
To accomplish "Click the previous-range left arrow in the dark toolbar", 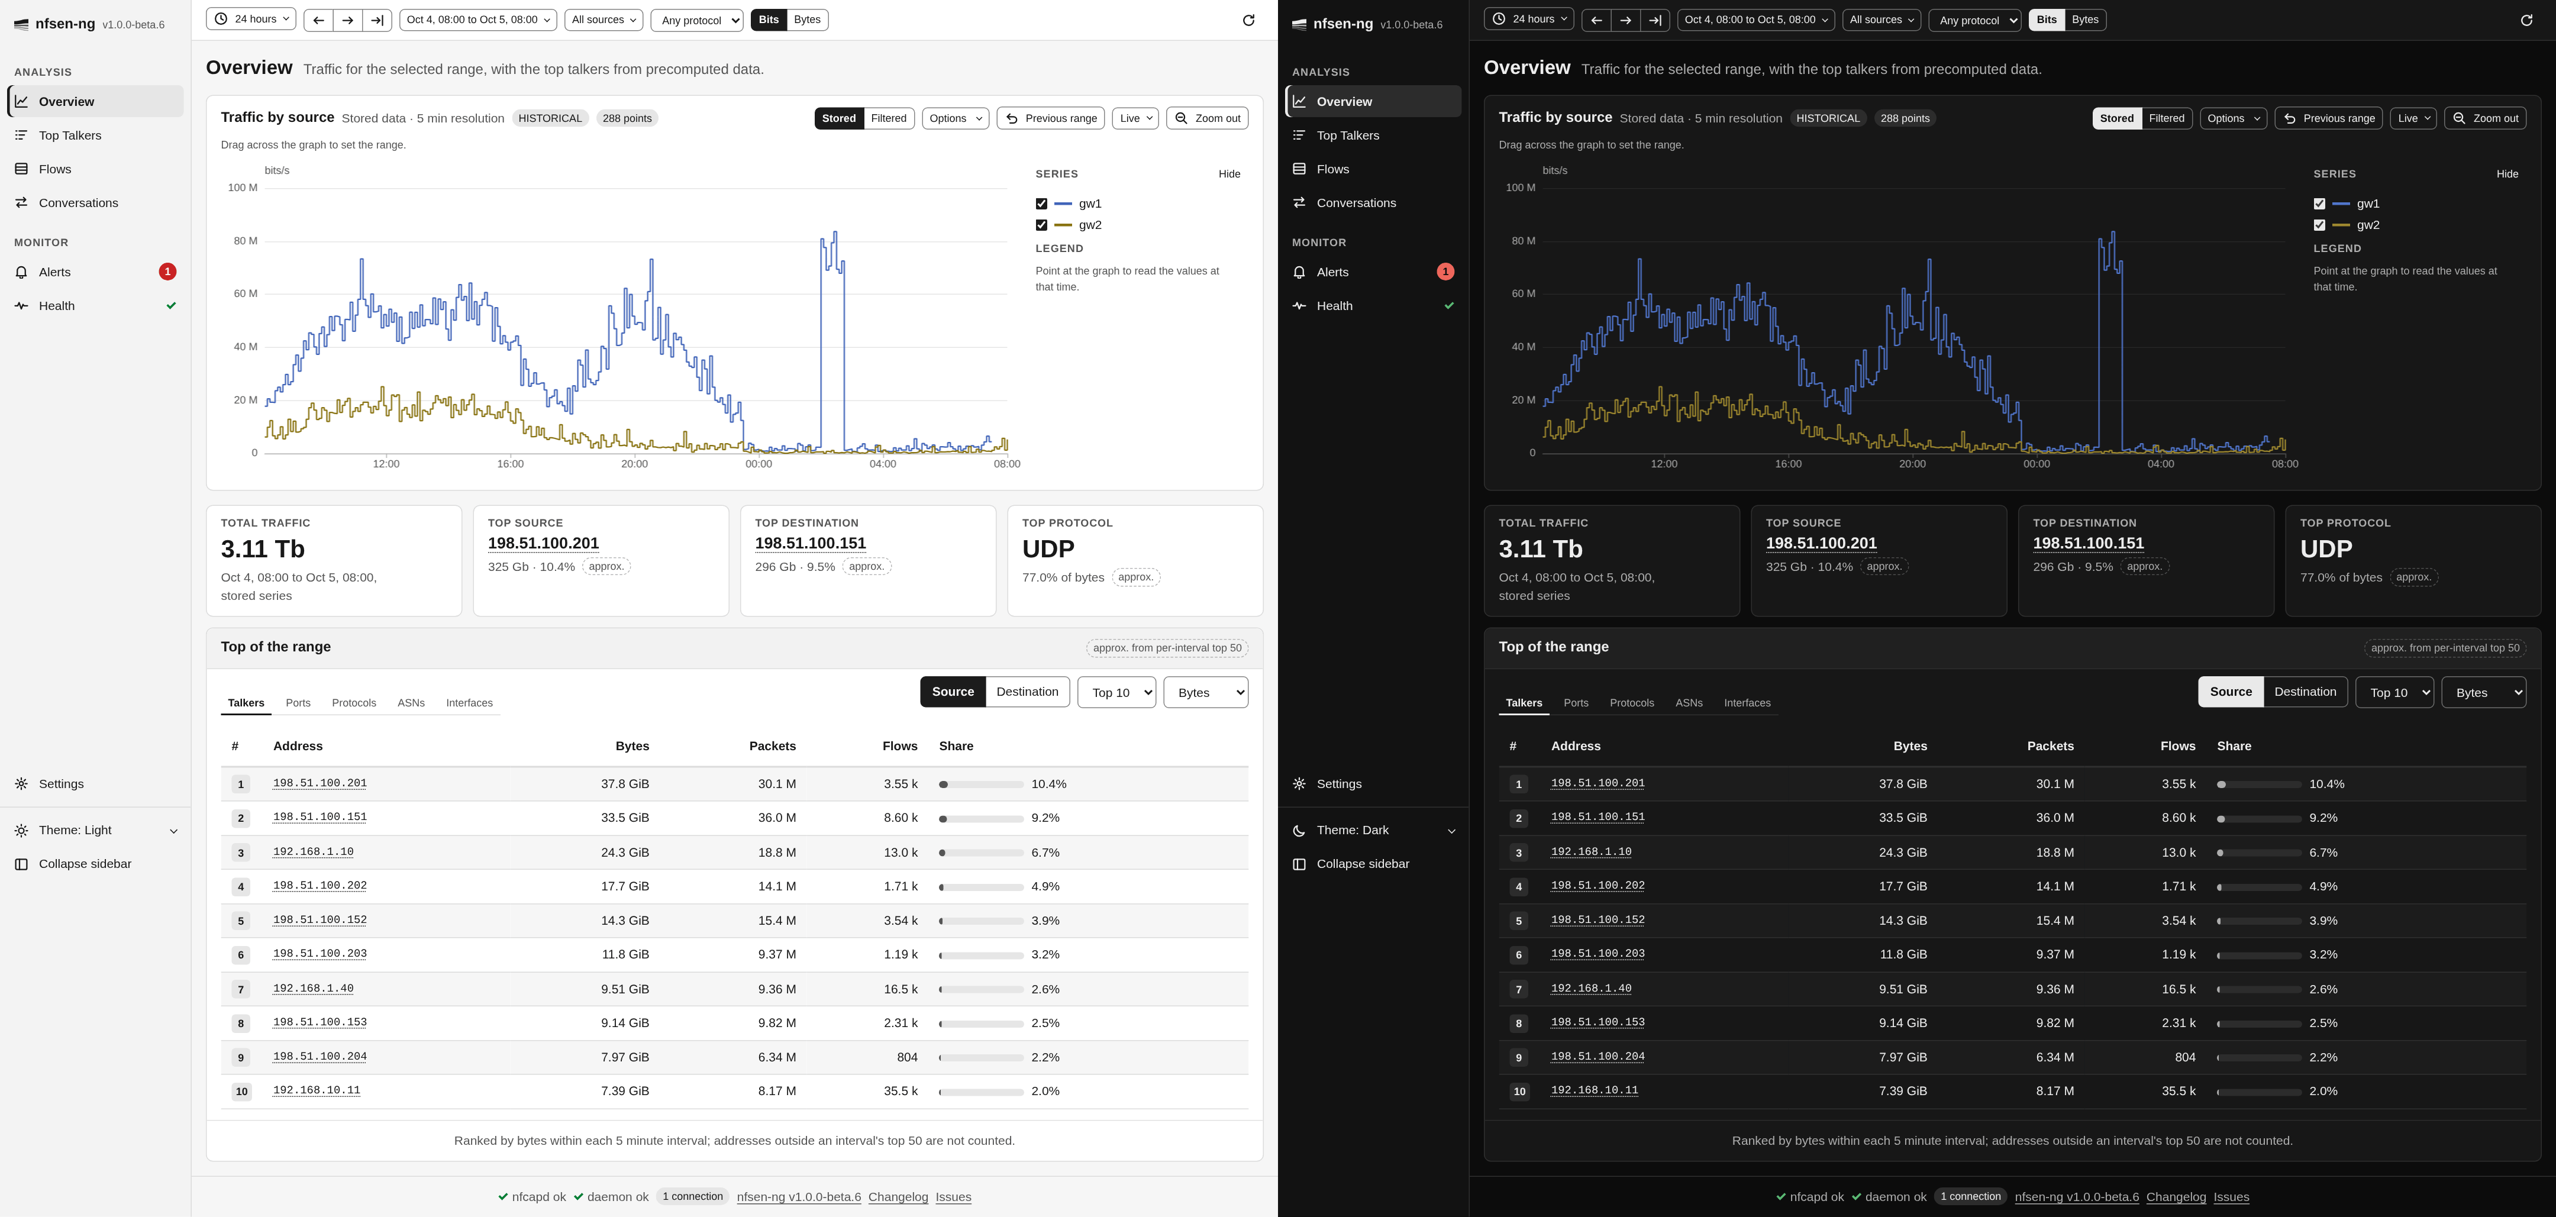I will 1596,20.
